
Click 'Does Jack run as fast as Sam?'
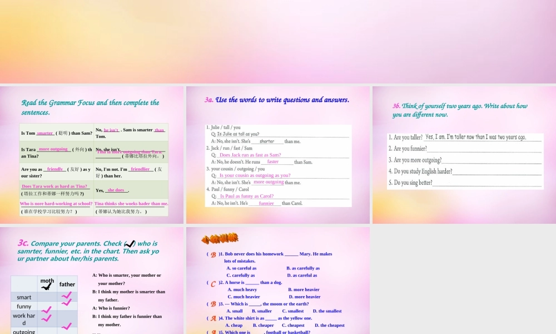250,155
